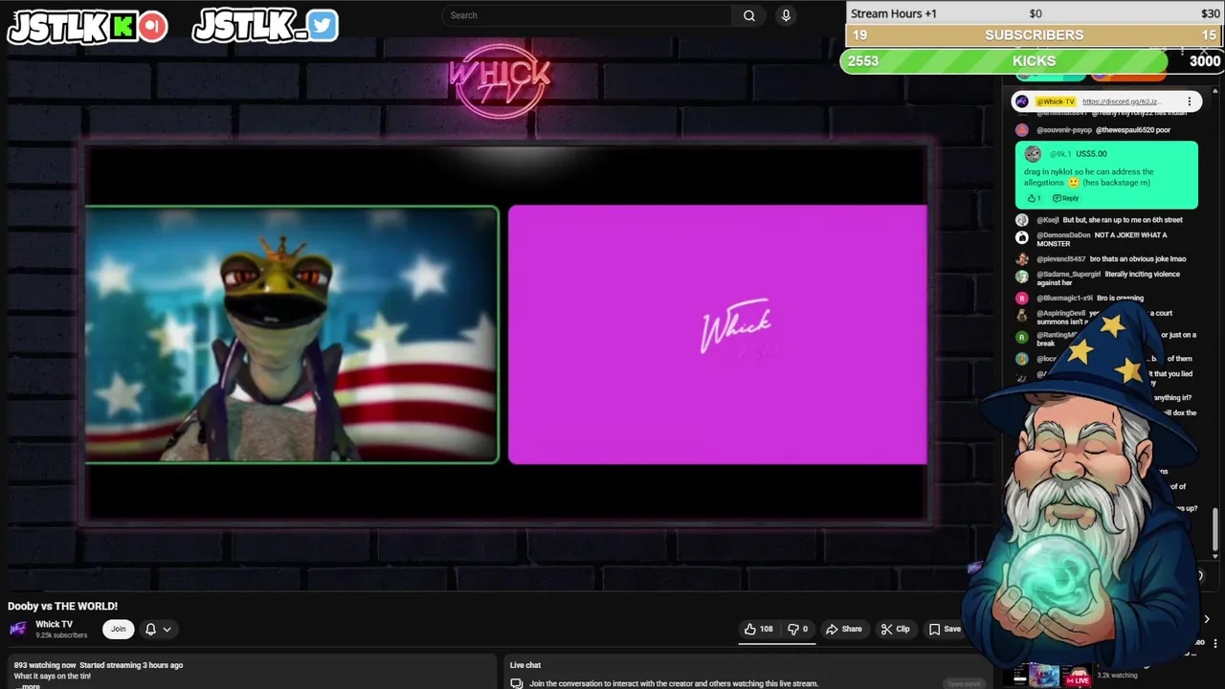This screenshot has height=689, width=1225.
Task: Click @AspiringDevil chat avatar
Action: click(x=1022, y=315)
